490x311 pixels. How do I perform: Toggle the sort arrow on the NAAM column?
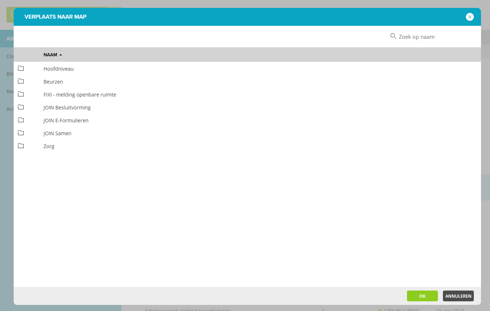click(60, 55)
